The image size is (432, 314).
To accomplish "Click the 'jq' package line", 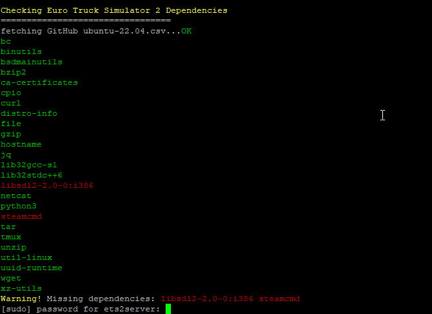I will point(6,155).
